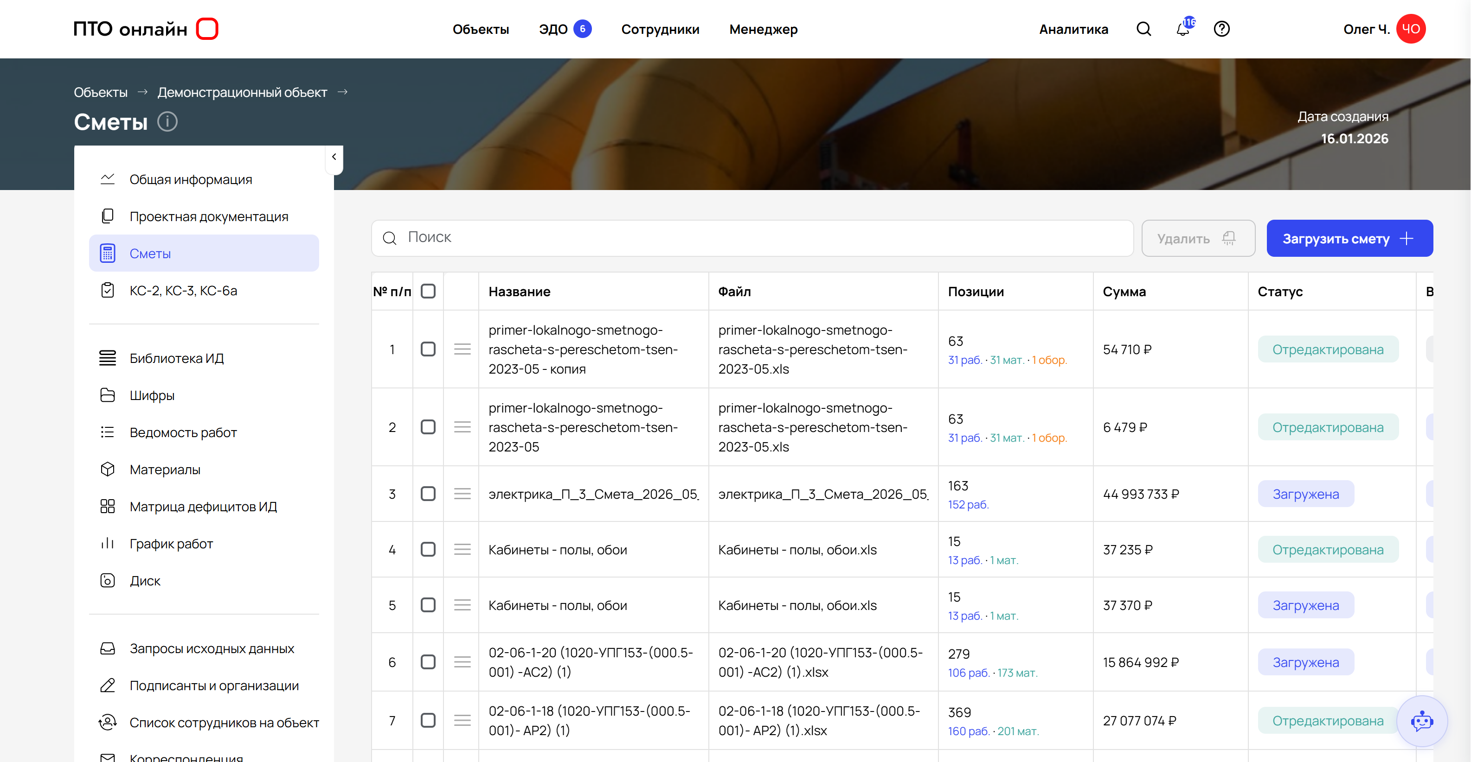The image size is (1471, 762).
Task: Open Проектная документация sidebar item
Action: 204,216
